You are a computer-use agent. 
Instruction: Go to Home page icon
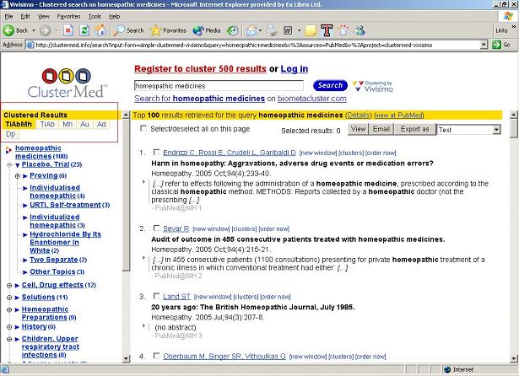point(100,30)
